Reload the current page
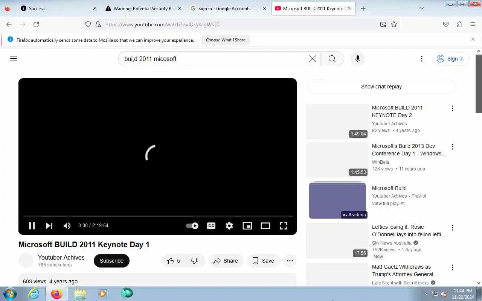 pos(36,24)
